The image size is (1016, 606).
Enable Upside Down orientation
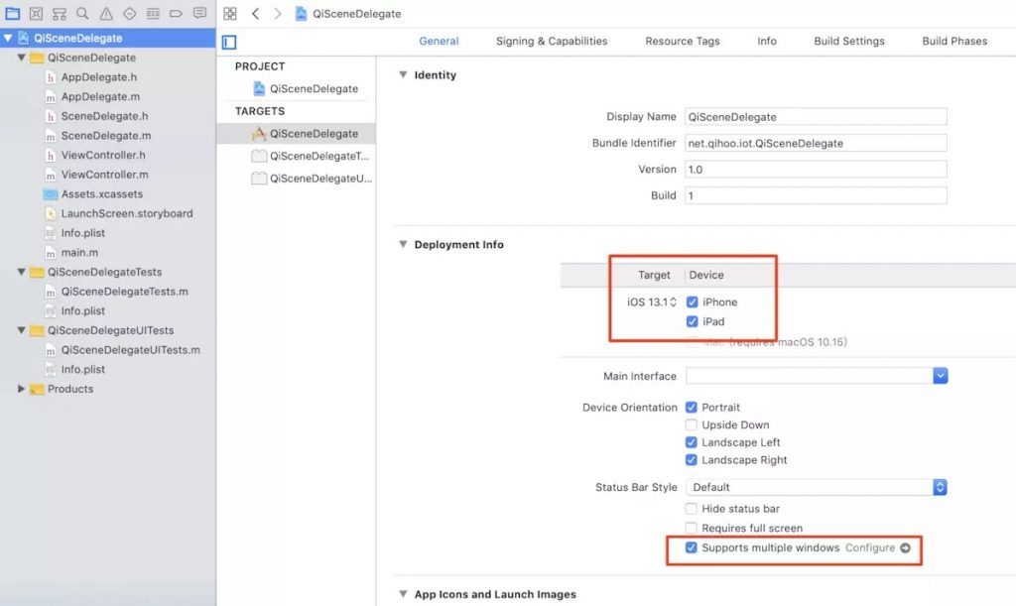pos(692,424)
